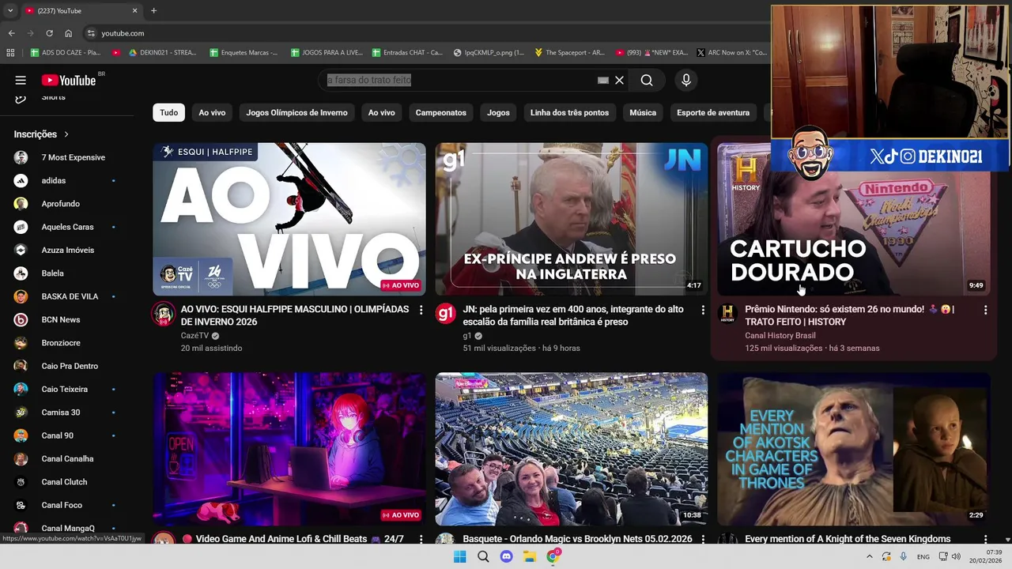Viewport: 1012px width, 569px height.
Task: Select Jogos Olímpicos de Inverno chip
Action: 296,113
